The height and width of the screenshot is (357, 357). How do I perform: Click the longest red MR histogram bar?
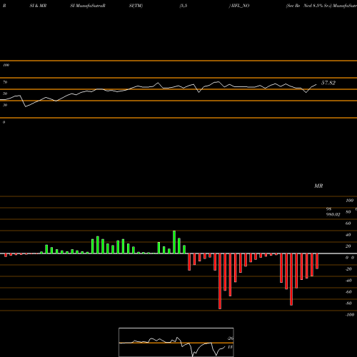(x=220, y=281)
